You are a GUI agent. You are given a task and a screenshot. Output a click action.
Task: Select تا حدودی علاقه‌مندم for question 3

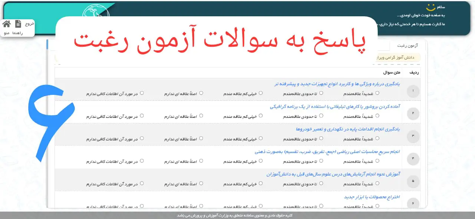(321, 138)
